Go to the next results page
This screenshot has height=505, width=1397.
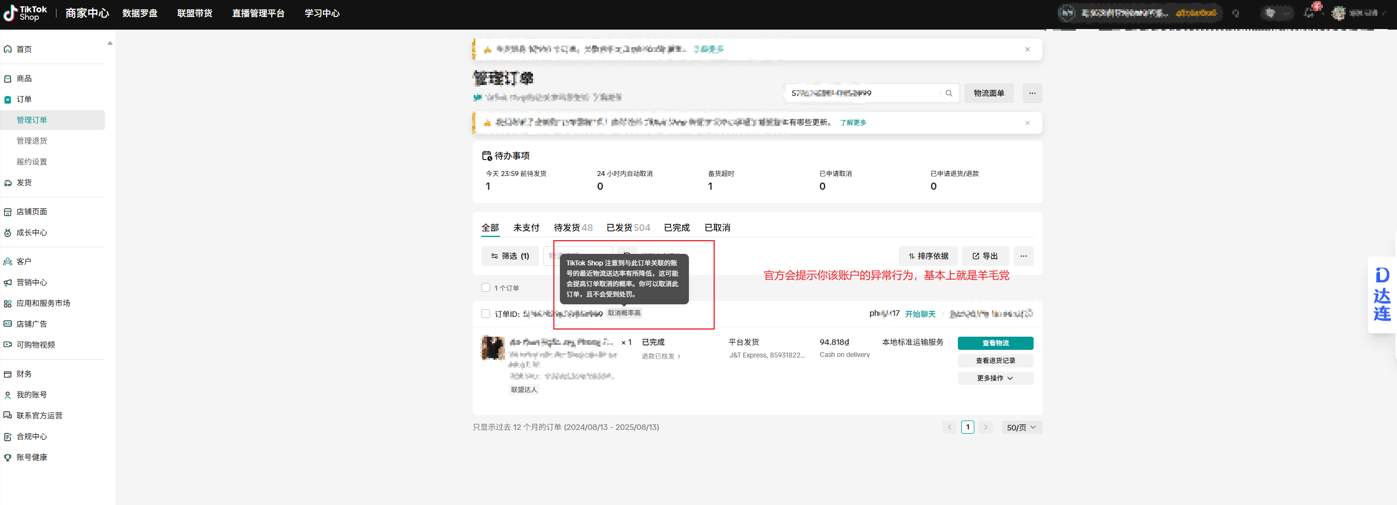(x=986, y=427)
